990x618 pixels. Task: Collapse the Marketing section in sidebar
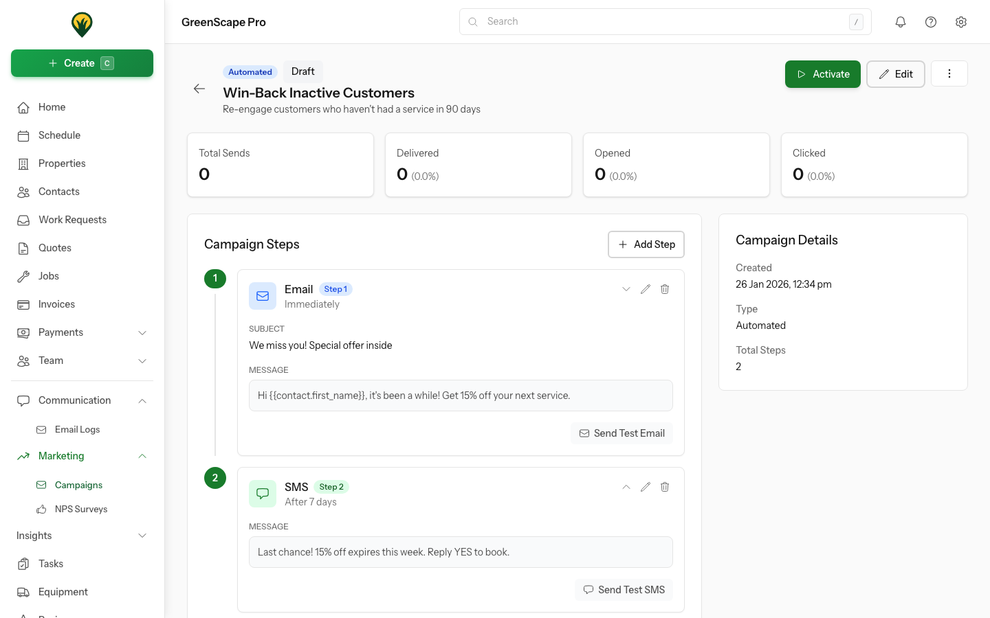(142, 456)
